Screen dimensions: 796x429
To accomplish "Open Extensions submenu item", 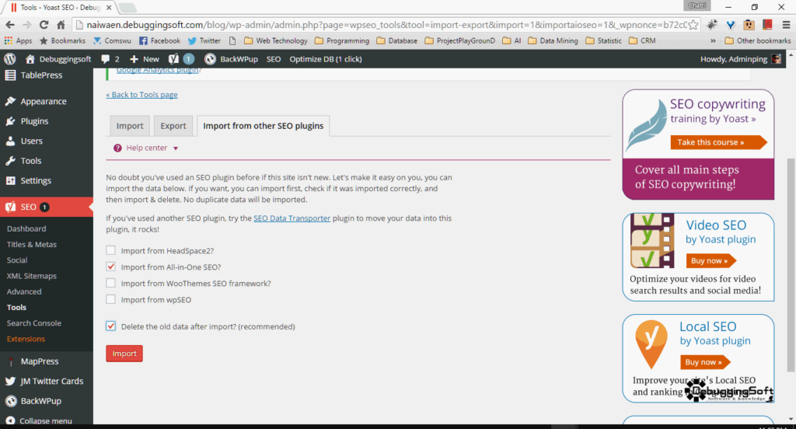I will [x=26, y=339].
